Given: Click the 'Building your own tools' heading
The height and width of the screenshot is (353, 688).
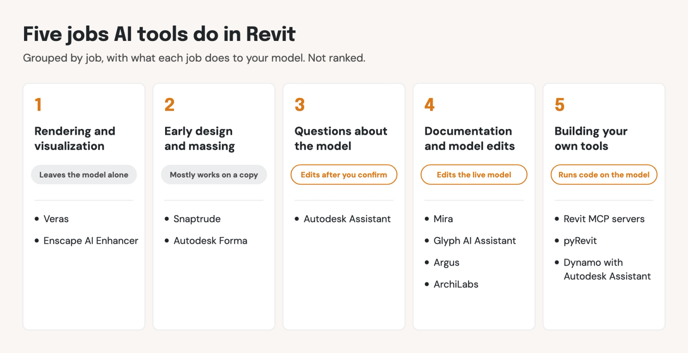Looking at the screenshot, I should point(591,138).
